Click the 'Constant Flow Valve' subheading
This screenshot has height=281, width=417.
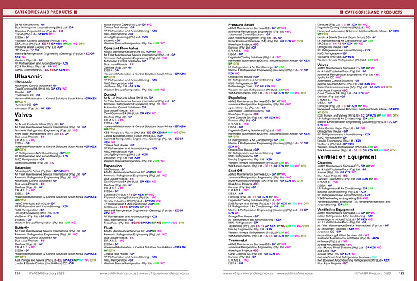pos(121,49)
